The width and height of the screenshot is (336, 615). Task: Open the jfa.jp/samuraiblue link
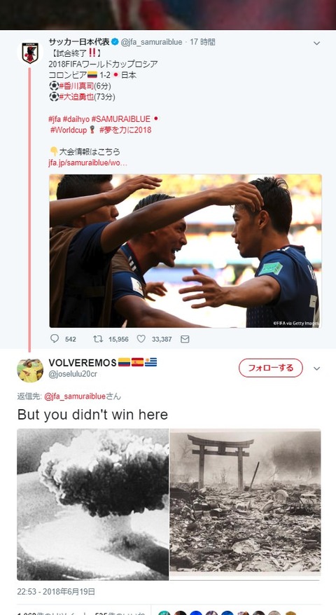87,163
